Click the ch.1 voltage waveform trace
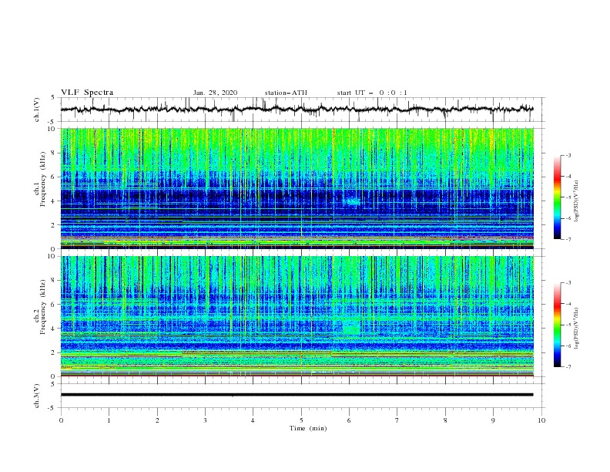The image size is (610, 472). tap(297, 110)
